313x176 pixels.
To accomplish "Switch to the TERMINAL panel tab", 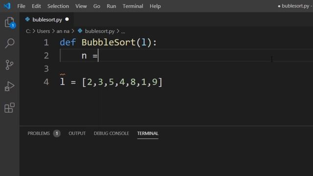I will 148,133.
